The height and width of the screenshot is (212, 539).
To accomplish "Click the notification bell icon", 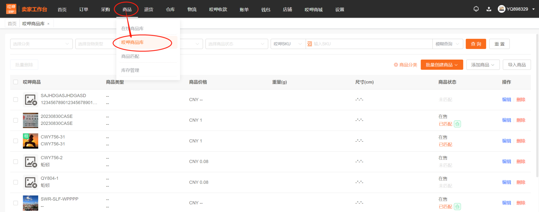I will [x=476, y=9].
